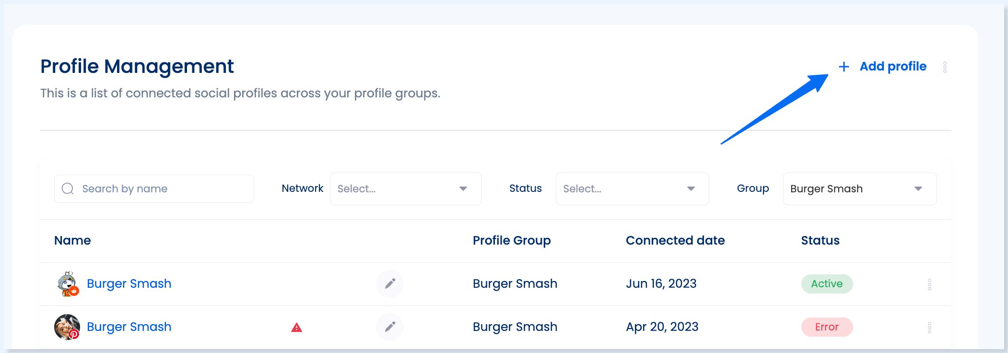
Task: Open the Burger Smash profile connected Apr 20
Action: click(x=129, y=327)
